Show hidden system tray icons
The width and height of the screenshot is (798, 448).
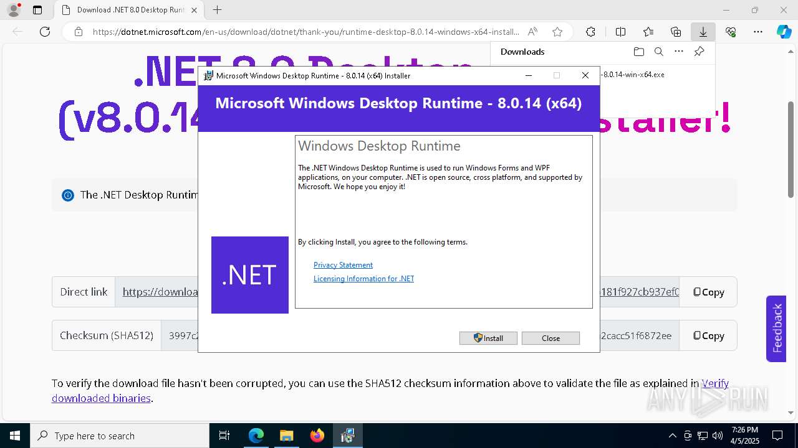coord(672,436)
